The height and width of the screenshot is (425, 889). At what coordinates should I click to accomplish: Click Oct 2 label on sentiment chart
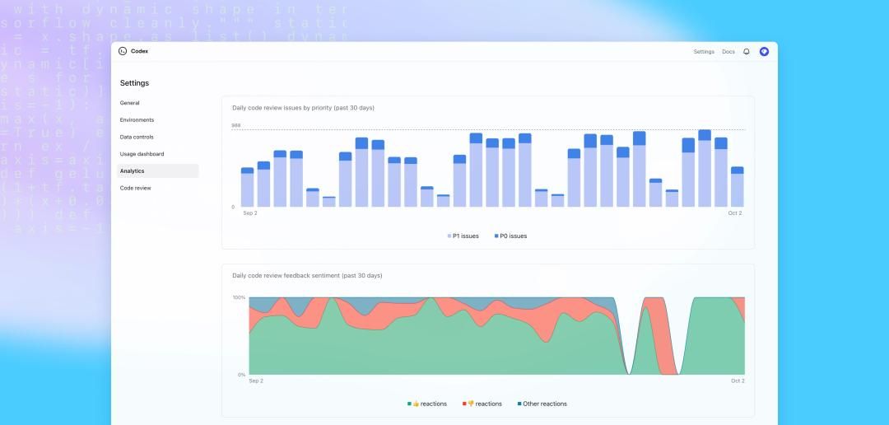(738, 381)
